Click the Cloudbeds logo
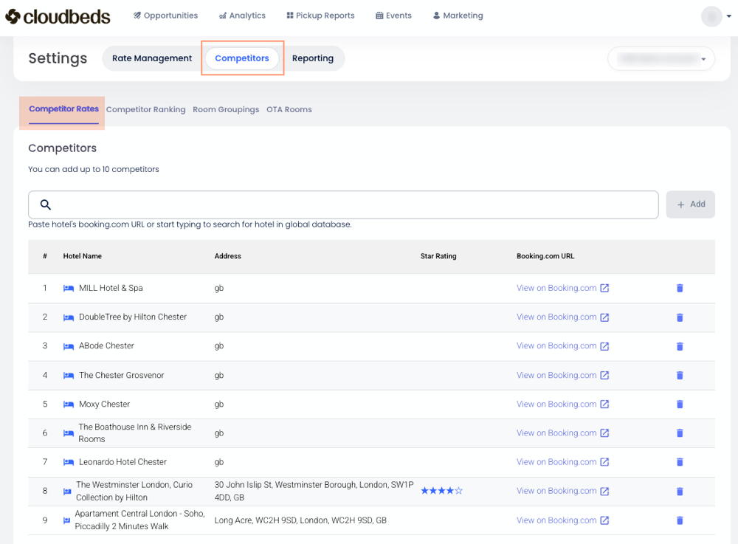The height and width of the screenshot is (544, 738). tap(58, 16)
